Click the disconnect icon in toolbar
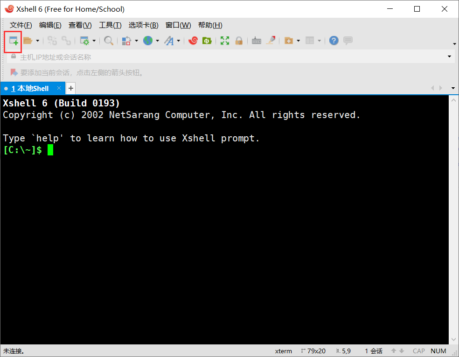Screen dimensions: 459x357 click(x=52, y=41)
